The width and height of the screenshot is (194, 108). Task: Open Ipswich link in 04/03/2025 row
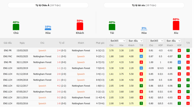pos(81,56)
